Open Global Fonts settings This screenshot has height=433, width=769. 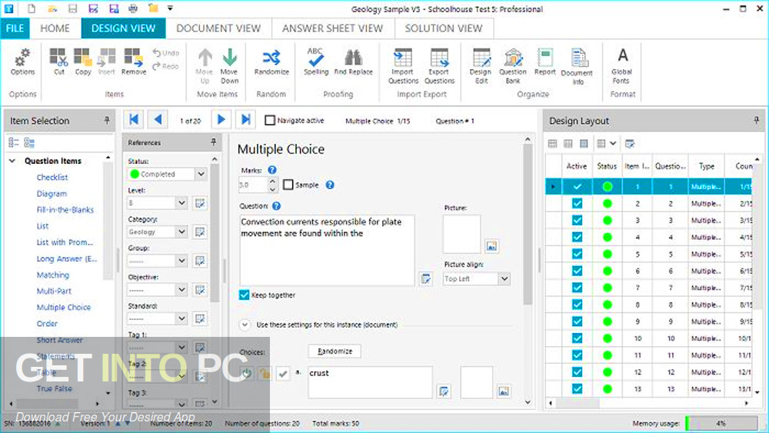pos(622,66)
